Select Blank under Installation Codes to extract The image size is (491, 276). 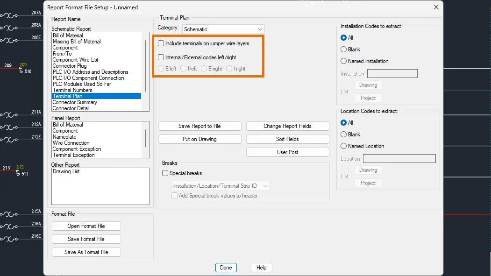[x=344, y=50]
